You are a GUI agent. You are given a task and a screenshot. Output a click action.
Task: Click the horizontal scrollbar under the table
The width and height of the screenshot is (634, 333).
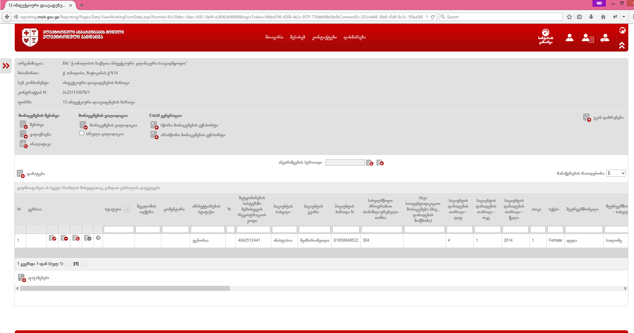click(125, 288)
